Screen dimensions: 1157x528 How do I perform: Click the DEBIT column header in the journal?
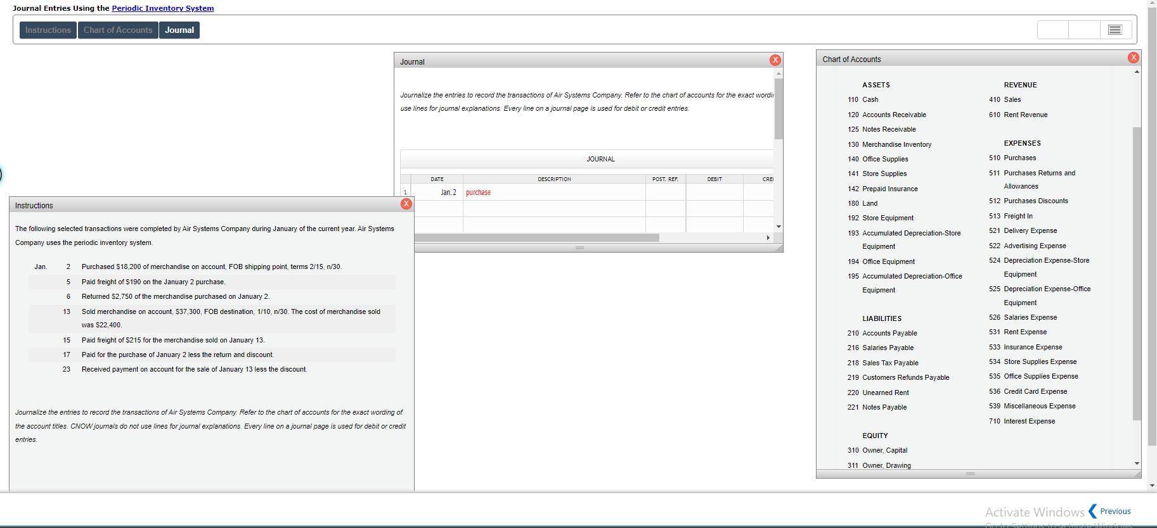click(x=714, y=179)
